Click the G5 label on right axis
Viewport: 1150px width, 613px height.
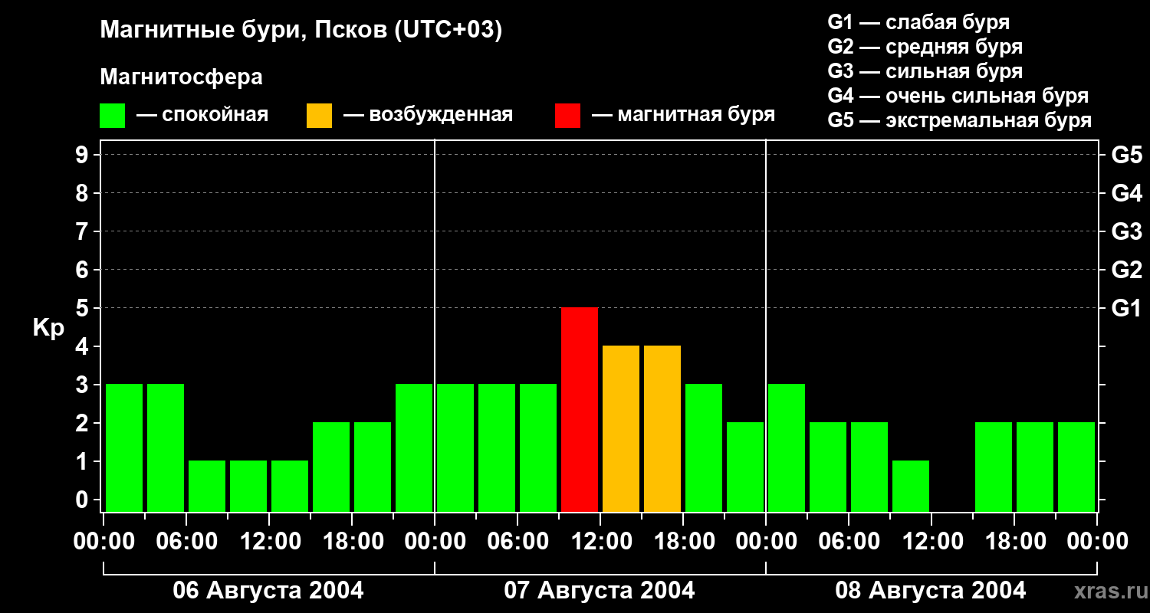1126,156
